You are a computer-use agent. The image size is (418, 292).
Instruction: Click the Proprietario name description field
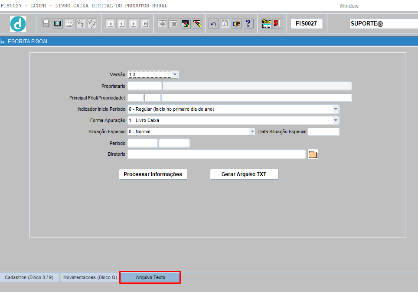pos(257,86)
